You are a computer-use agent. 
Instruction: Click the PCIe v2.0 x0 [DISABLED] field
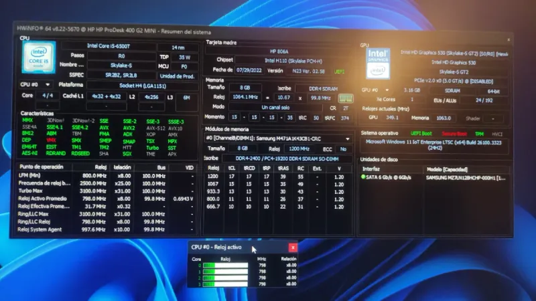pos(454,81)
